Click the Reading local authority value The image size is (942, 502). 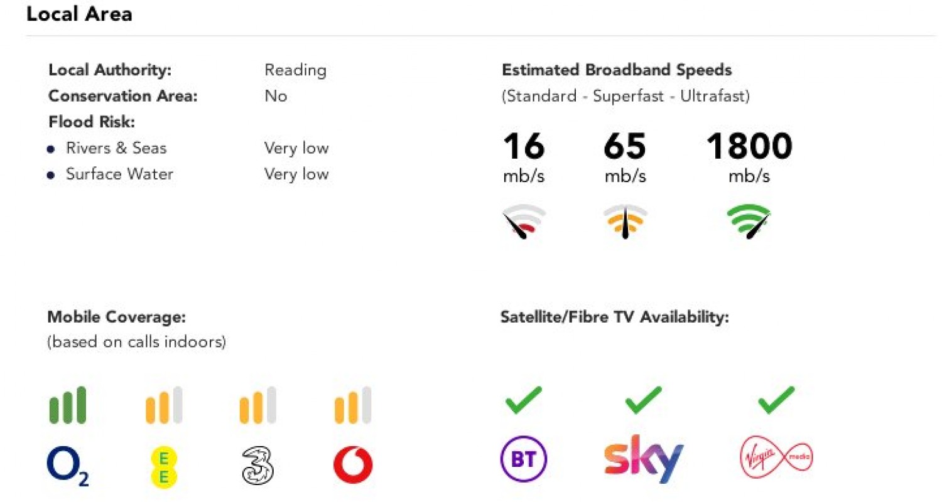295,70
